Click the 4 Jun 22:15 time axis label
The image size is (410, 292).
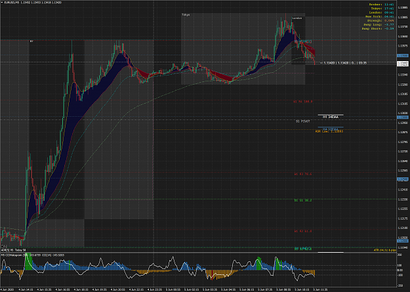tap(136, 289)
